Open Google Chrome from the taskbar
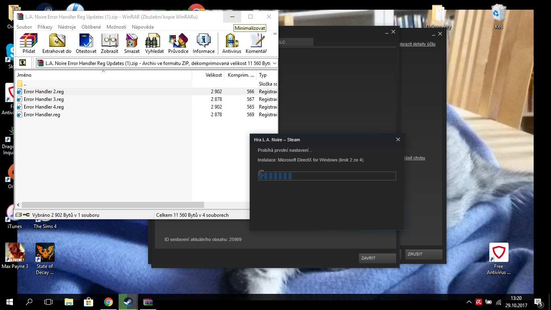This screenshot has width=551, height=310. point(109,302)
